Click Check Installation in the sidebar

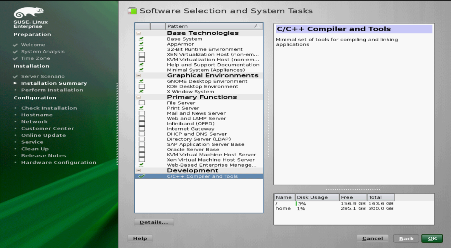49,108
